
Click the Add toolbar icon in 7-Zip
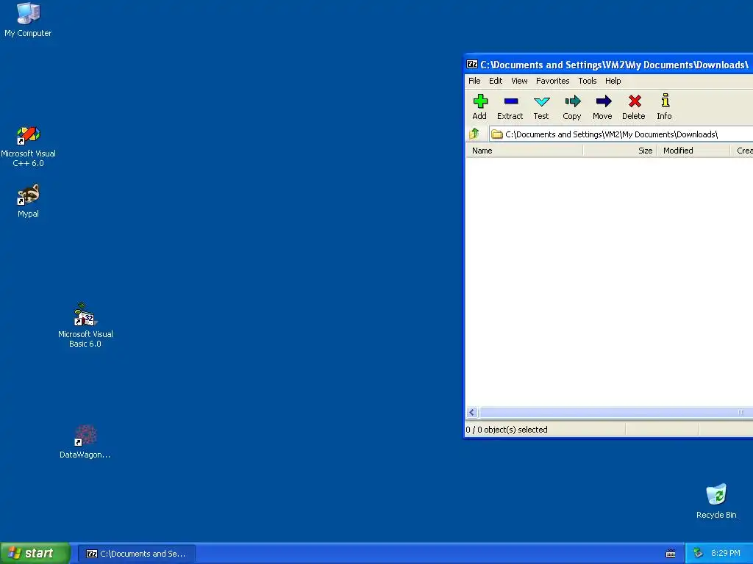[479, 106]
